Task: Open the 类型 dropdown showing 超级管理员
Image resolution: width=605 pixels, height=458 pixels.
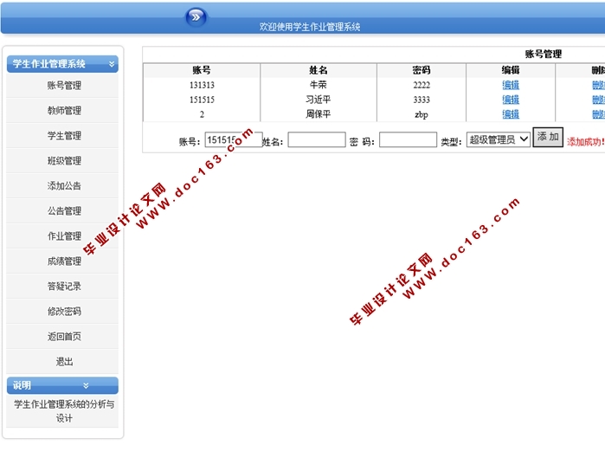Action: click(499, 139)
